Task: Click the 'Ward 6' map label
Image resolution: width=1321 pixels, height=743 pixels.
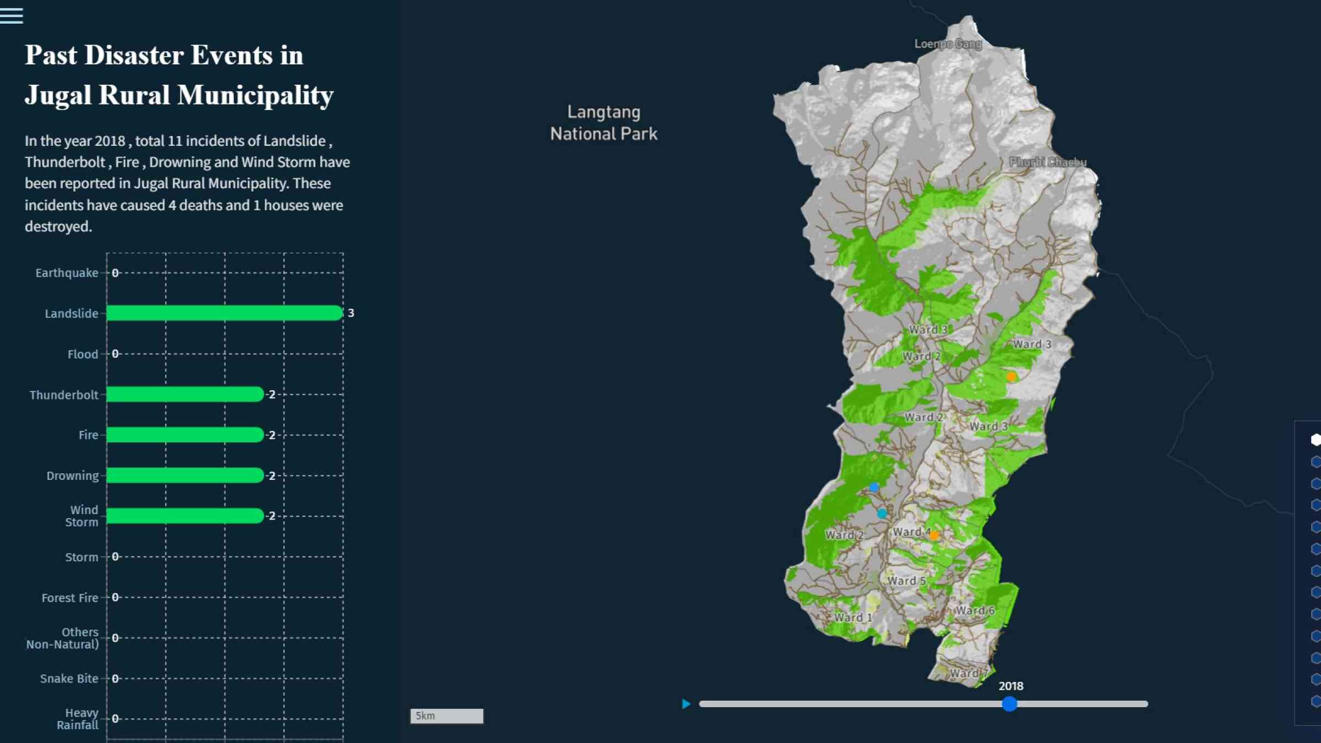Action: [975, 610]
